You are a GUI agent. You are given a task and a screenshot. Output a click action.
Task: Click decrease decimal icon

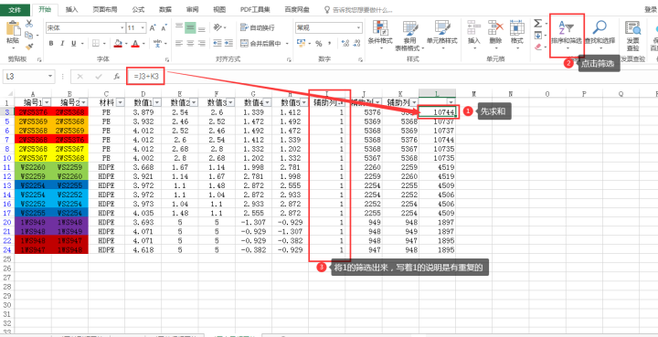click(x=356, y=43)
